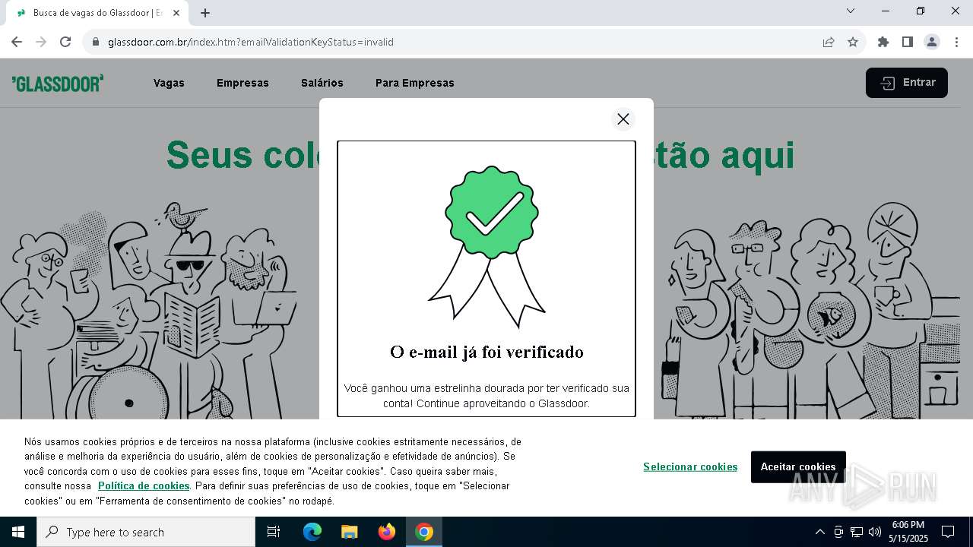The width and height of the screenshot is (973, 547).
Task: Go back to the previous page
Action: point(17,42)
